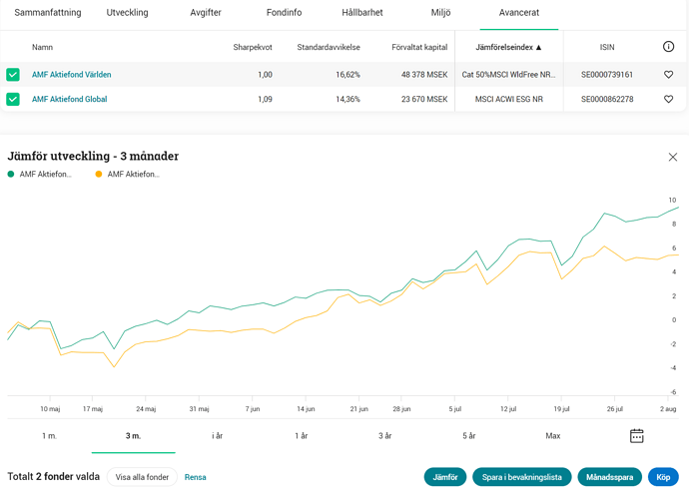
Task: Click the 2 aug label on chart axis
Action: (x=668, y=409)
